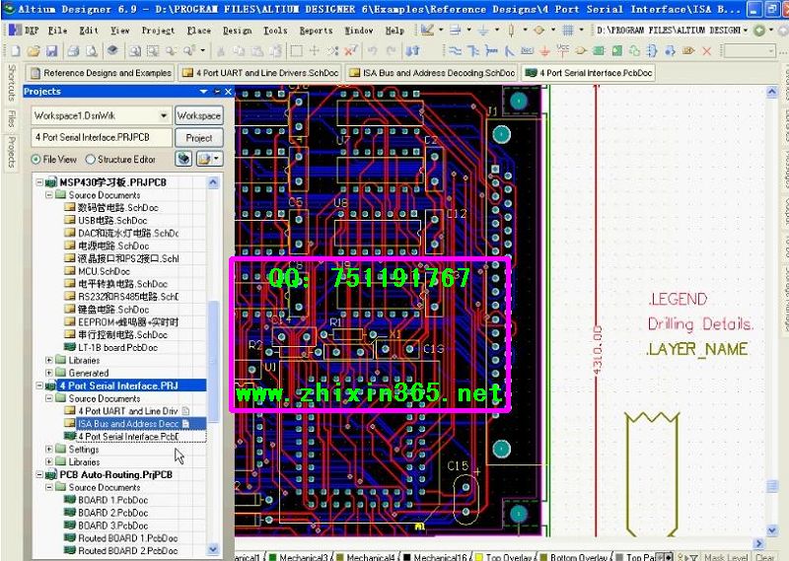Select the Place Bus tool
Screen dimensions: 789x561
473,51
